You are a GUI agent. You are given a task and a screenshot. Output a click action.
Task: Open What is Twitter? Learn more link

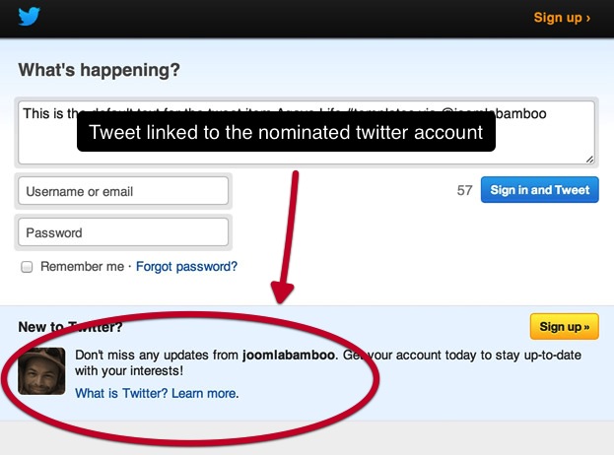pyautogui.click(x=156, y=393)
